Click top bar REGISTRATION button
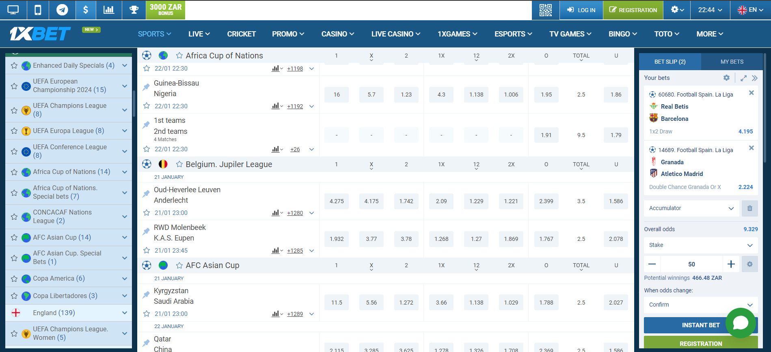 point(633,10)
